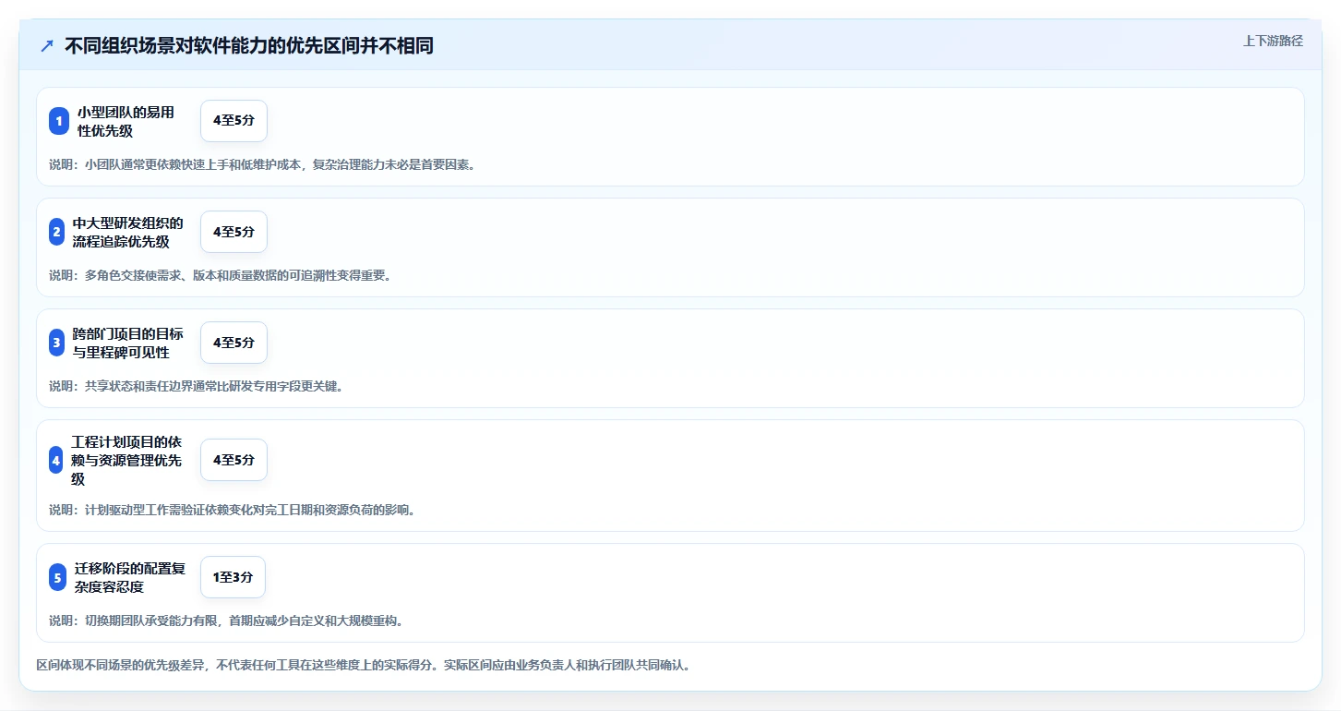This screenshot has height=711, width=1341.
Task: Select the 4至5分 pill for 工程计划项目的依赖与资源管理
Action: pos(233,460)
